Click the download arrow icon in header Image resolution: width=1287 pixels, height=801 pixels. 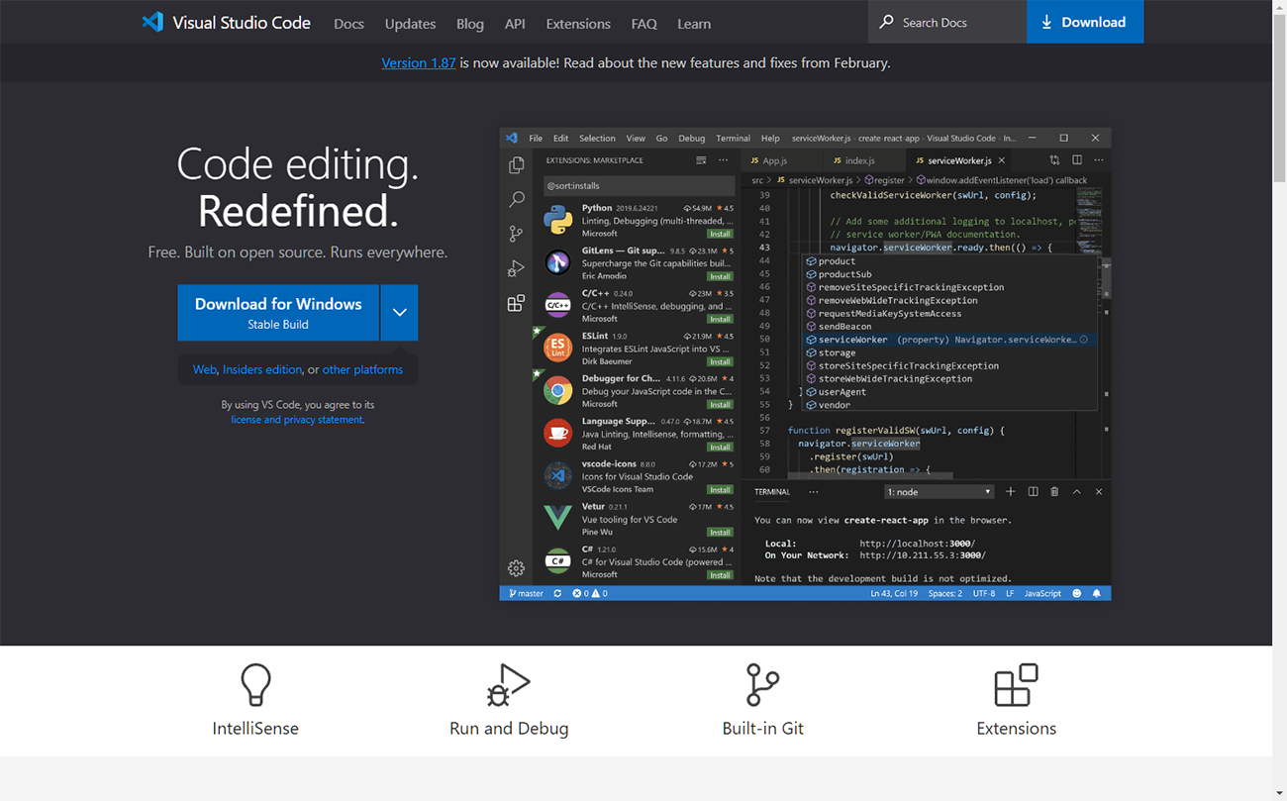(1046, 22)
